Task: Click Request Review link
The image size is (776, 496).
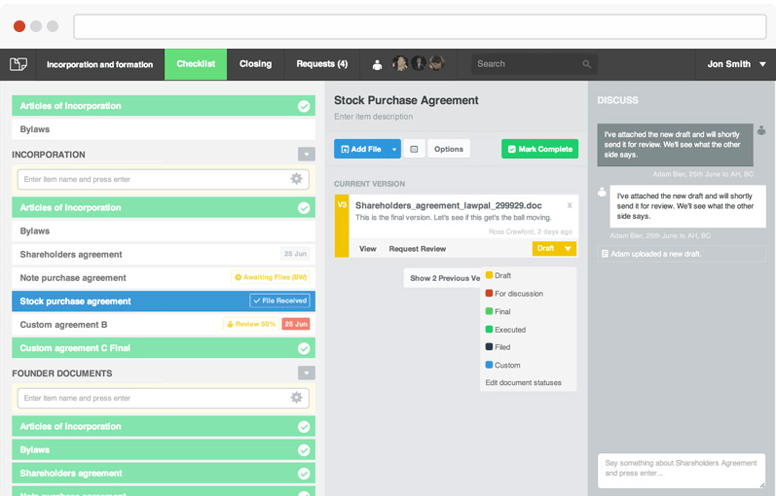Action: point(417,249)
